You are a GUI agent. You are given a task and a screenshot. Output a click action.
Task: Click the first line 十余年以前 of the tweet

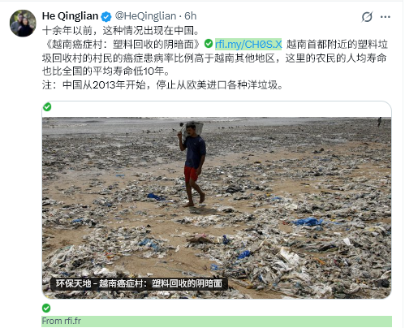tap(121, 31)
